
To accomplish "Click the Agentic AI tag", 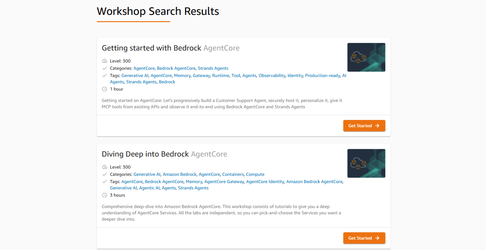I will tap(149, 188).
